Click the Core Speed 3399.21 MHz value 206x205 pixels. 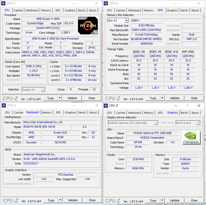click(34, 66)
